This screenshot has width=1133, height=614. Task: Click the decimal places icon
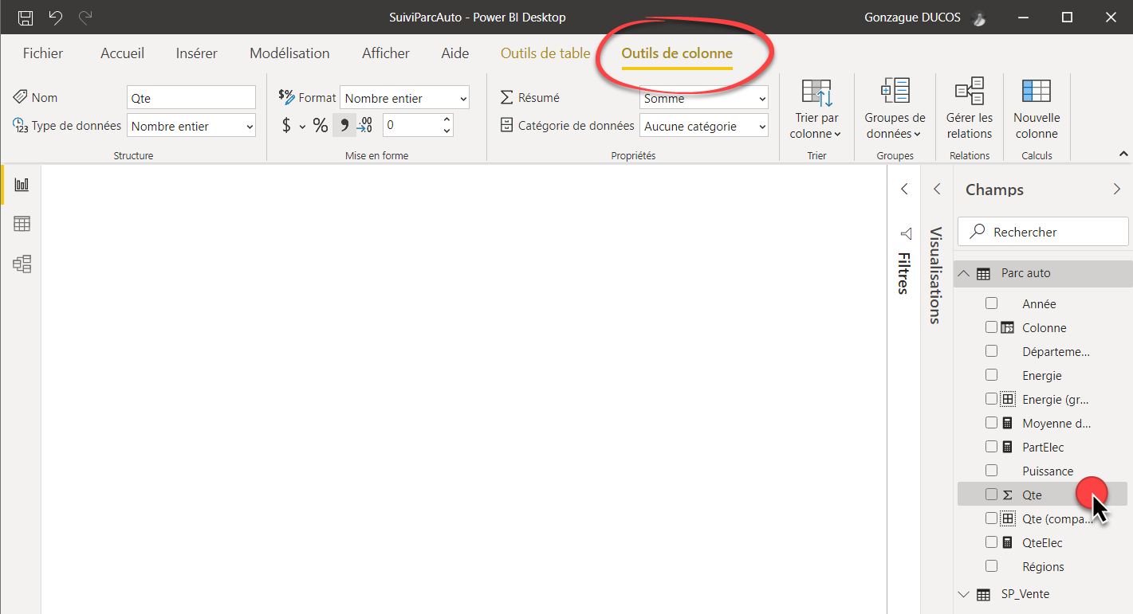365,125
